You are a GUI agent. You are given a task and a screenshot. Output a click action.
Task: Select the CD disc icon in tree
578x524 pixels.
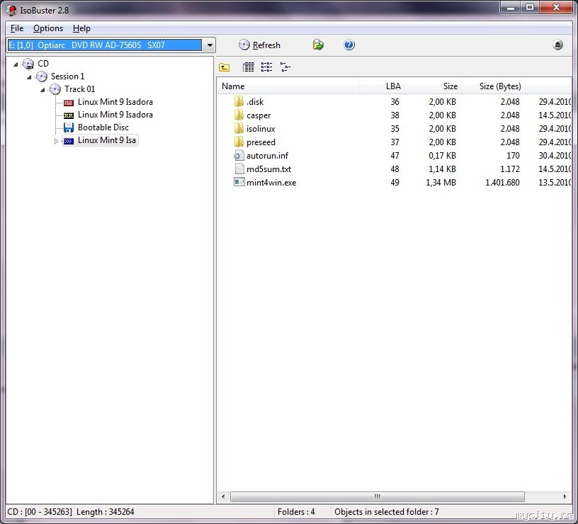pyautogui.click(x=28, y=64)
